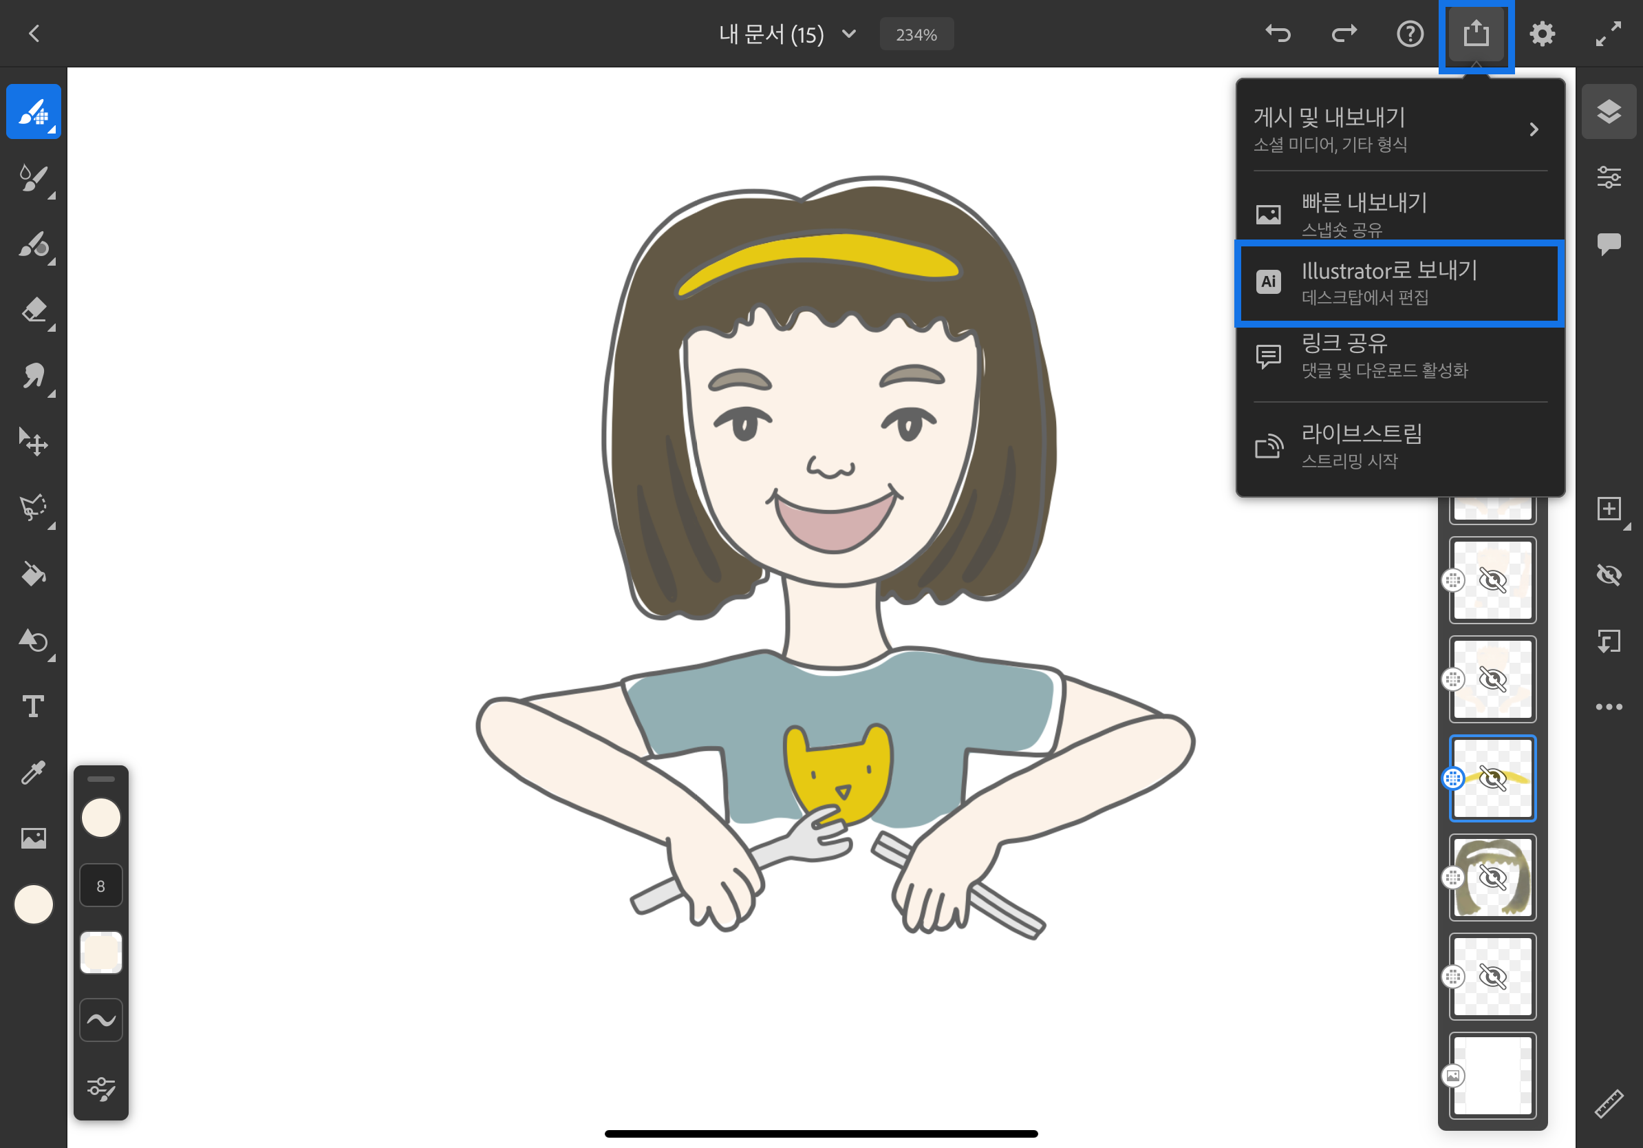The image size is (1643, 1148).
Task: Choose the Paint Bucket fill tool
Action: (34, 575)
